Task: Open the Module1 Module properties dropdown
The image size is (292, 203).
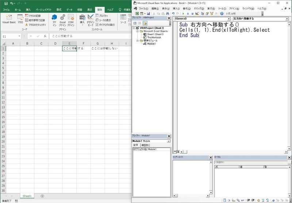Action: [x=169, y=141]
